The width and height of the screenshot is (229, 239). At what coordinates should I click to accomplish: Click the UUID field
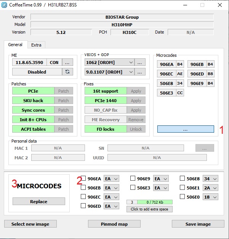point(157,157)
